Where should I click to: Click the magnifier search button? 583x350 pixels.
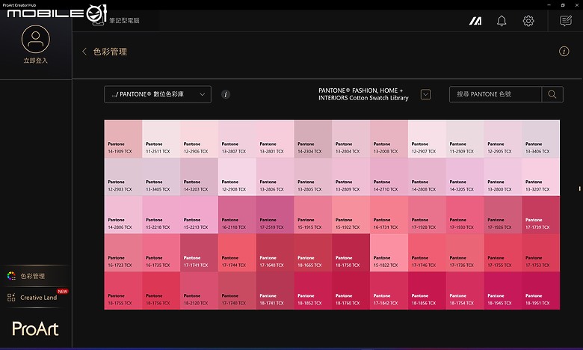click(x=552, y=94)
